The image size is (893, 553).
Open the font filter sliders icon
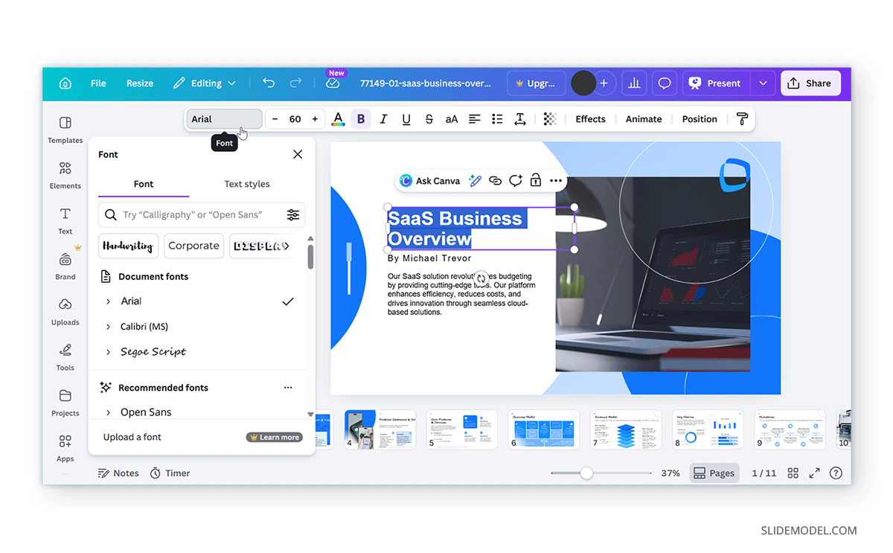point(293,214)
